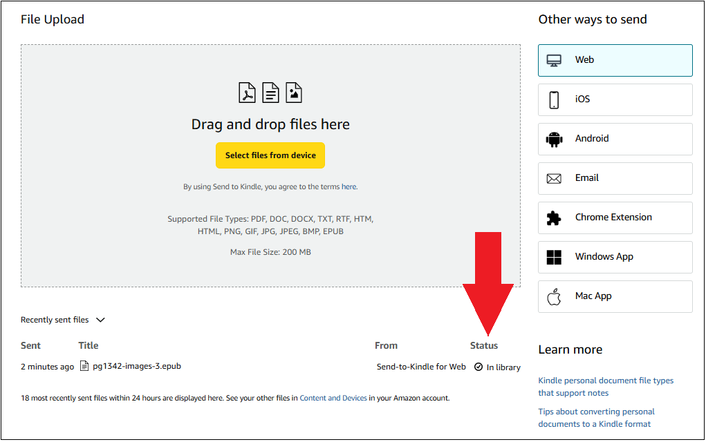Click Select files from device button
The width and height of the screenshot is (706, 442).
[270, 155]
